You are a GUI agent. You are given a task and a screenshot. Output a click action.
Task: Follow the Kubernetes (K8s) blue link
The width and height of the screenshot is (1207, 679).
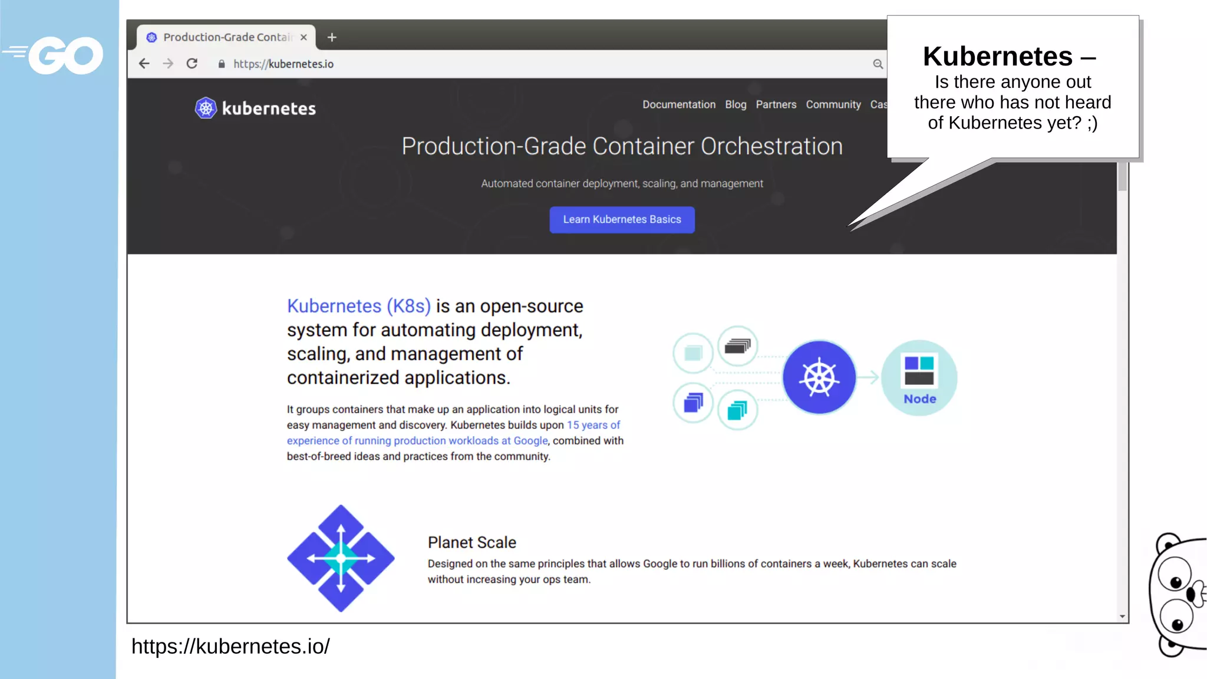[x=358, y=306]
